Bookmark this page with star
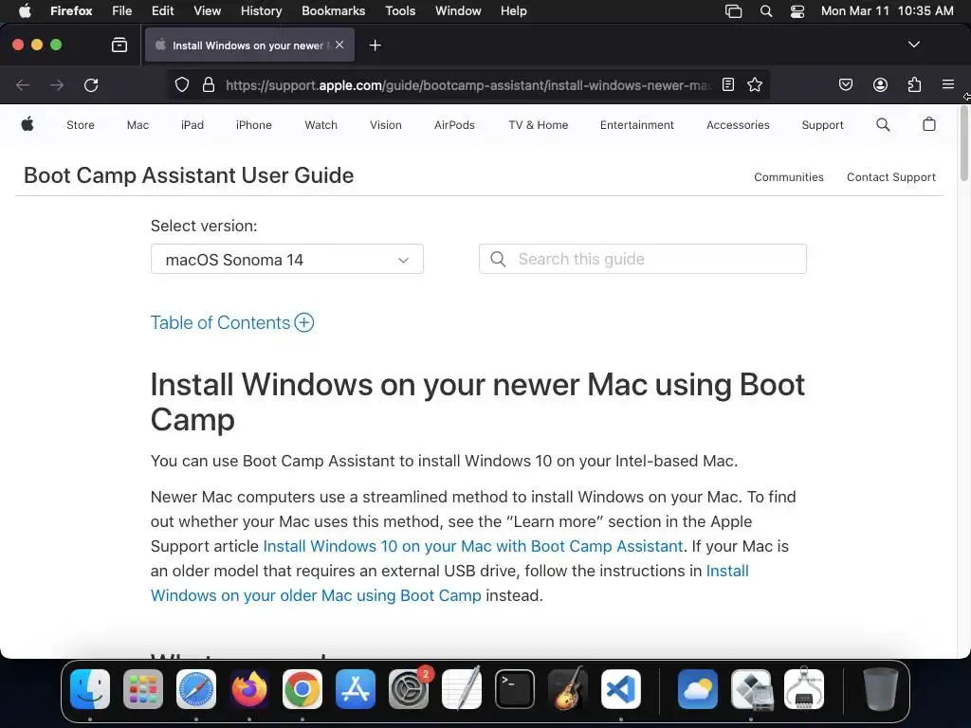The image size is (971, 728). click(754, 84)
